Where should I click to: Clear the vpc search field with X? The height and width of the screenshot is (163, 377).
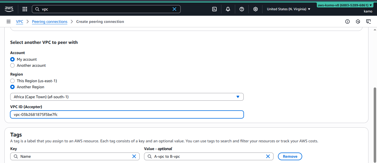tap(174, 9)
